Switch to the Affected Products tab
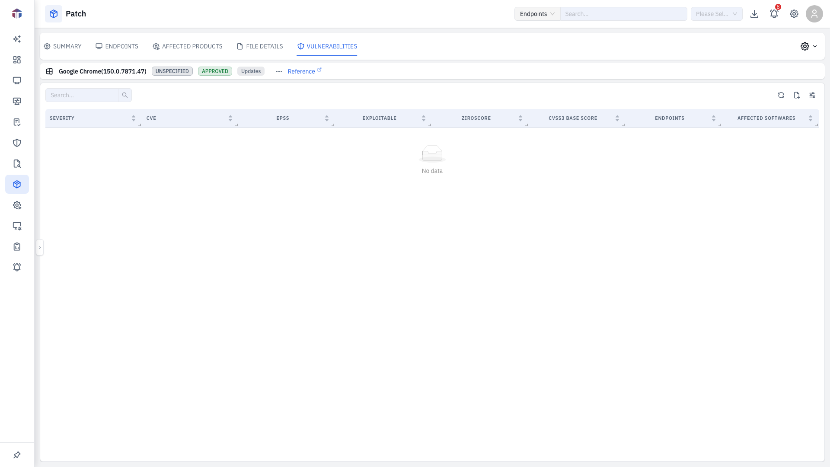Image resolution: width=830 pixels, height=467 pixels. (x=188, y=46)
